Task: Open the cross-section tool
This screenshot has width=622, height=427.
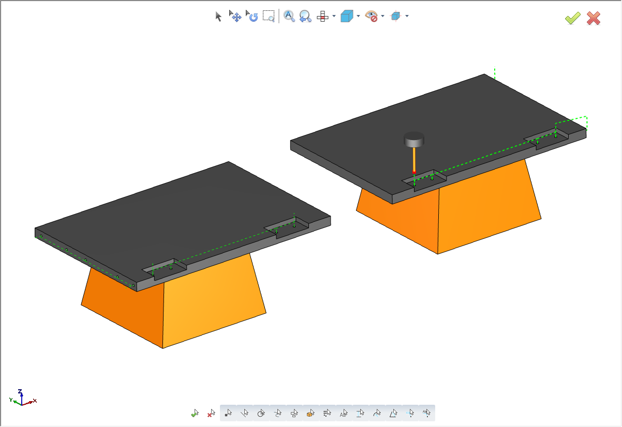Action: click(322, 17)
